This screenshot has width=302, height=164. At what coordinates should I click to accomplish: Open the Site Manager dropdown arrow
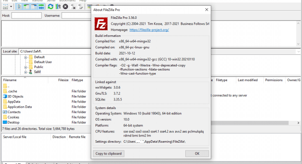pos(11,7)
